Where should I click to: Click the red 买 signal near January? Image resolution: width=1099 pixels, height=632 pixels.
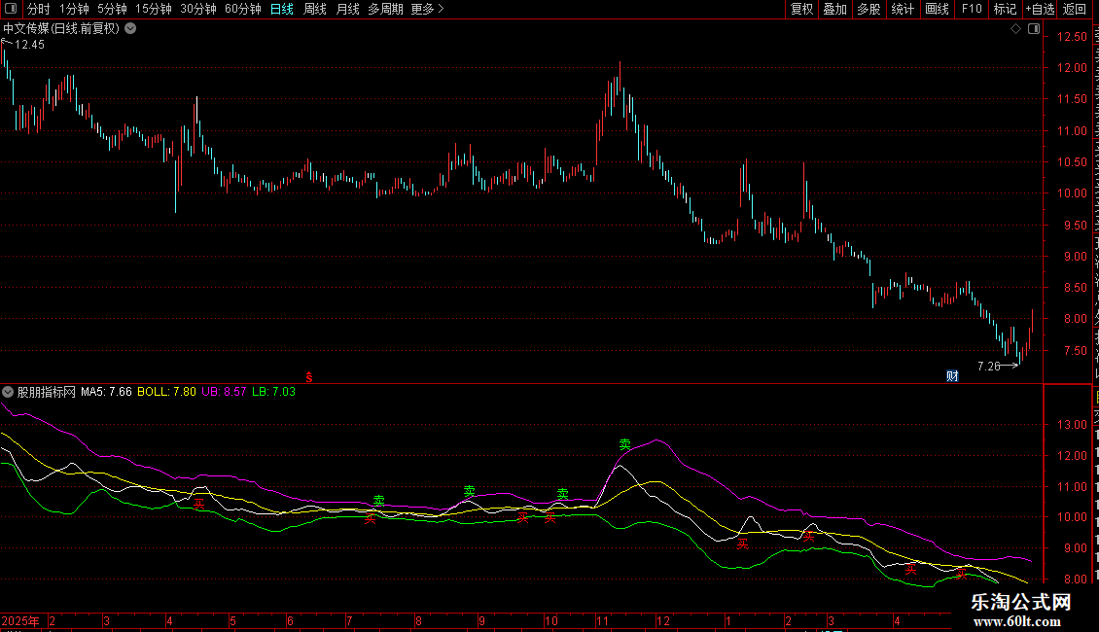(x=742, y=544)
